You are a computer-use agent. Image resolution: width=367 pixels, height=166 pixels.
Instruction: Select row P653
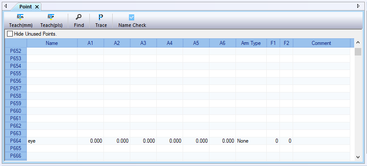[16, 59]
